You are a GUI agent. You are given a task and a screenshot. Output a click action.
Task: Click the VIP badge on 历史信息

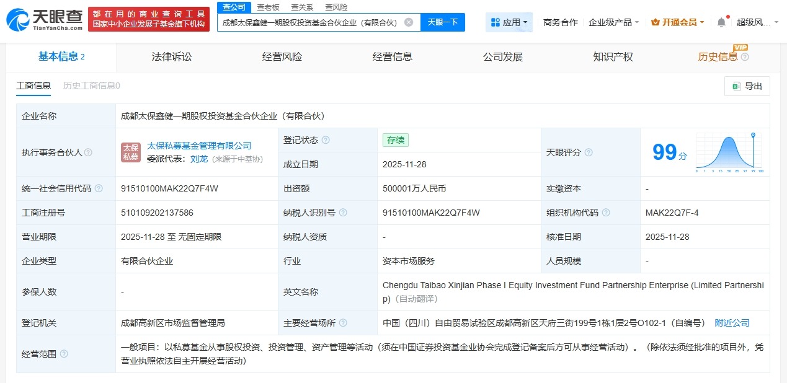click(x=742, y=48)
